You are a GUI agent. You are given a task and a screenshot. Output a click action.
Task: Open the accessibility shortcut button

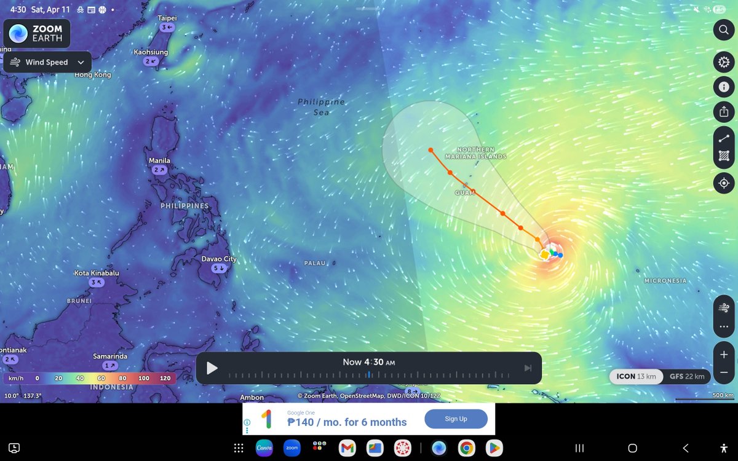723,448
